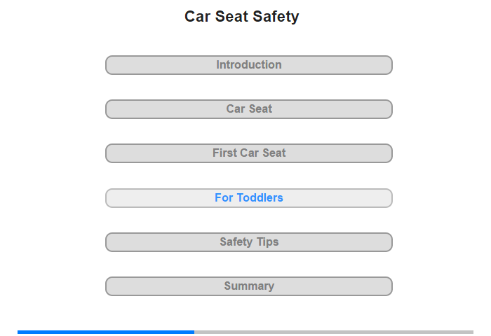This screenshot has height=336, width=491.
Task: Continue the active For Toddlers chapter
Action: click(x=249, y=198)
